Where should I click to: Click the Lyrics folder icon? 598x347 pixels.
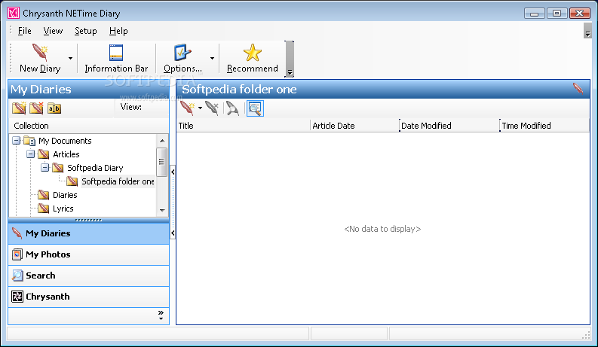pos(44,209)
